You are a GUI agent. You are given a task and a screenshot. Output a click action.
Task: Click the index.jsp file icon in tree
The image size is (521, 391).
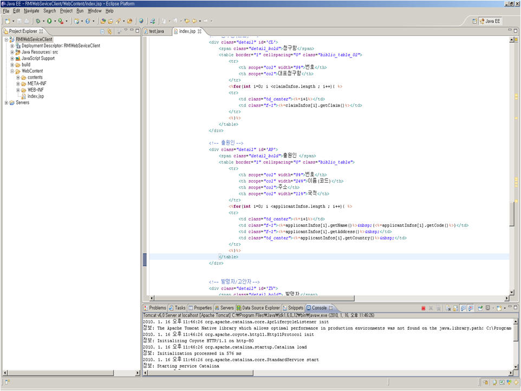click(24, 96)
